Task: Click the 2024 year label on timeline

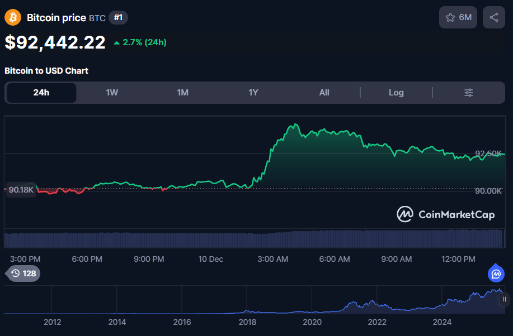Action: tap(442, 322)
